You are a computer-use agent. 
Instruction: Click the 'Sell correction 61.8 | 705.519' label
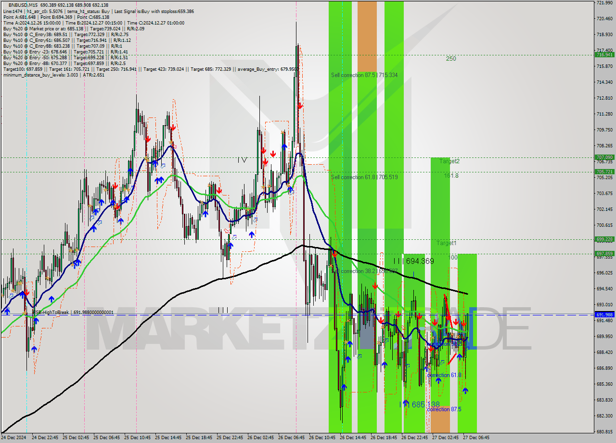(364, 177)
